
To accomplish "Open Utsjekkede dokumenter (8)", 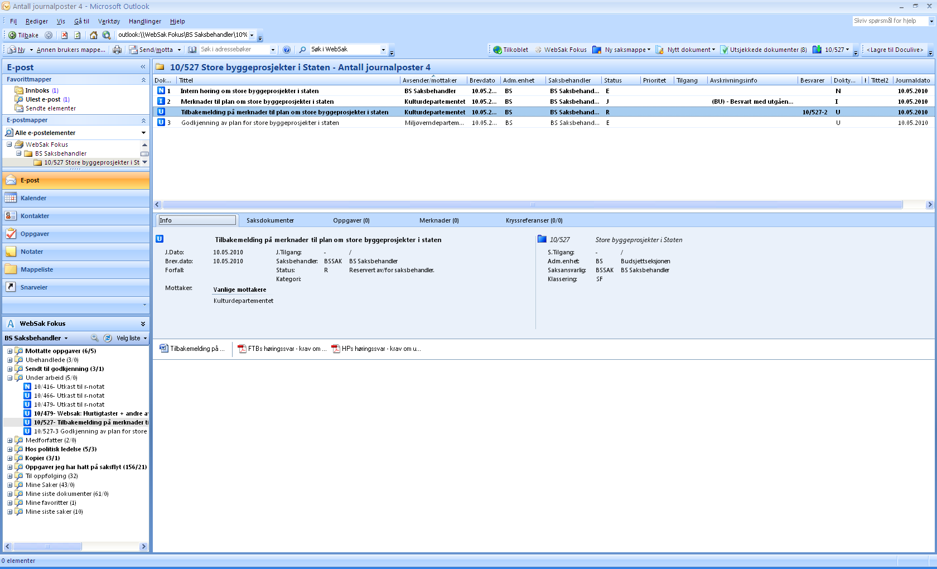I will [763, 50].
